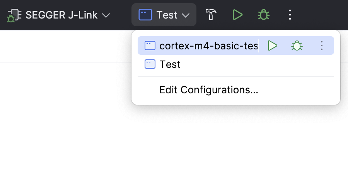Select the SEGGER J-Link label in toolbar
Screen dimensions: 348x172
pyautogui.click(x=61, y=15)
